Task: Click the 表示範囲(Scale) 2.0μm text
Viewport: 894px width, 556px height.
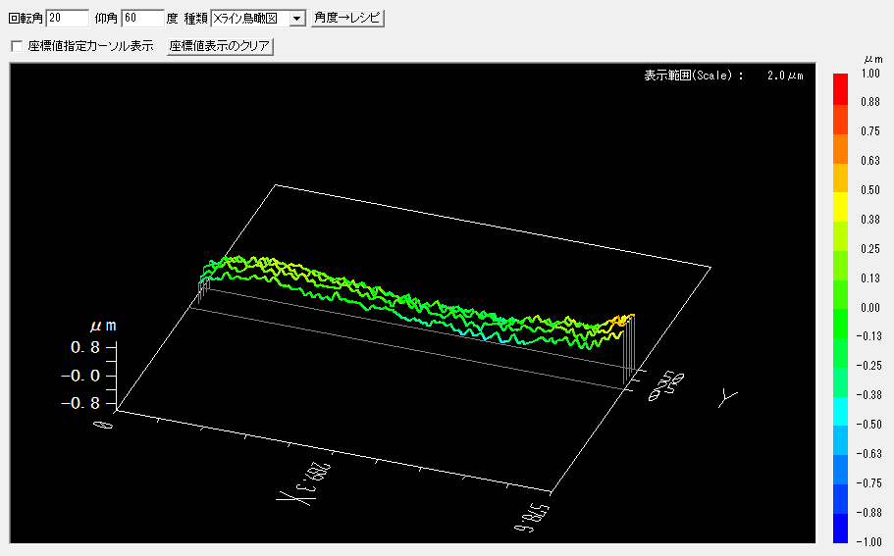Action: click(724, 76)
